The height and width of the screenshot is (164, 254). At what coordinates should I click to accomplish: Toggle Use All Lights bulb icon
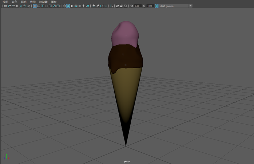[x=84, y=6]
